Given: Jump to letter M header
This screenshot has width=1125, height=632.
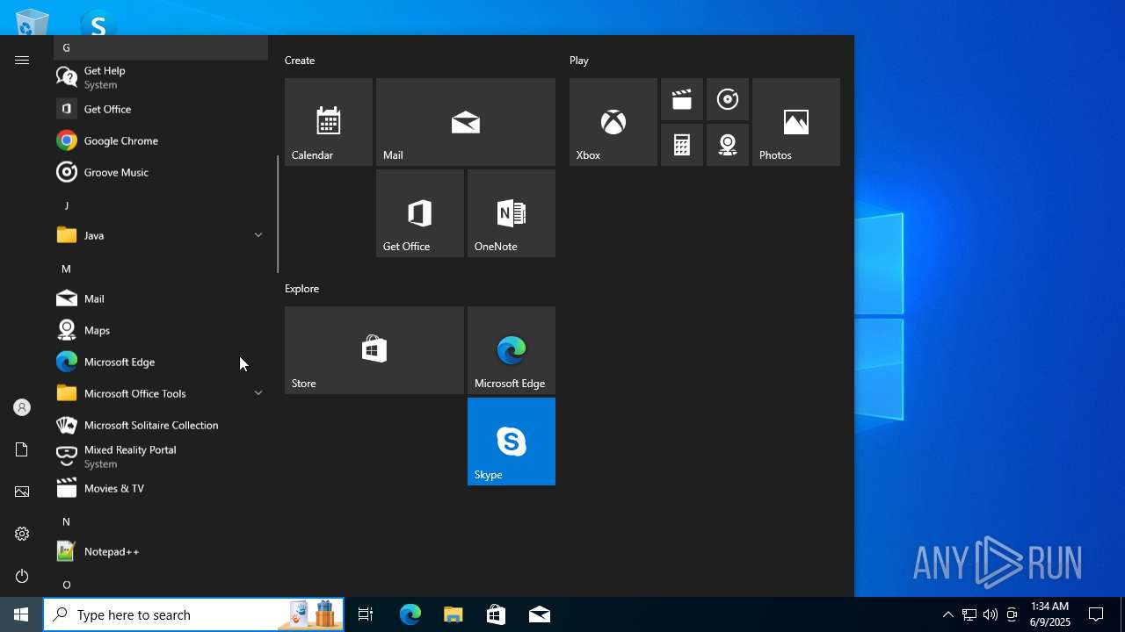Looking at the screenshot, I should [x=161, y=269].
